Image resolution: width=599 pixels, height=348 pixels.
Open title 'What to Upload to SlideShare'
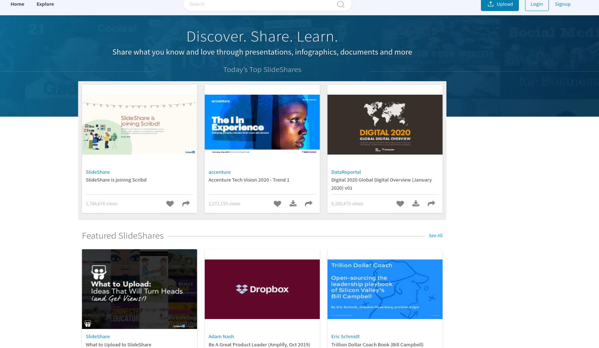[118, 344]
